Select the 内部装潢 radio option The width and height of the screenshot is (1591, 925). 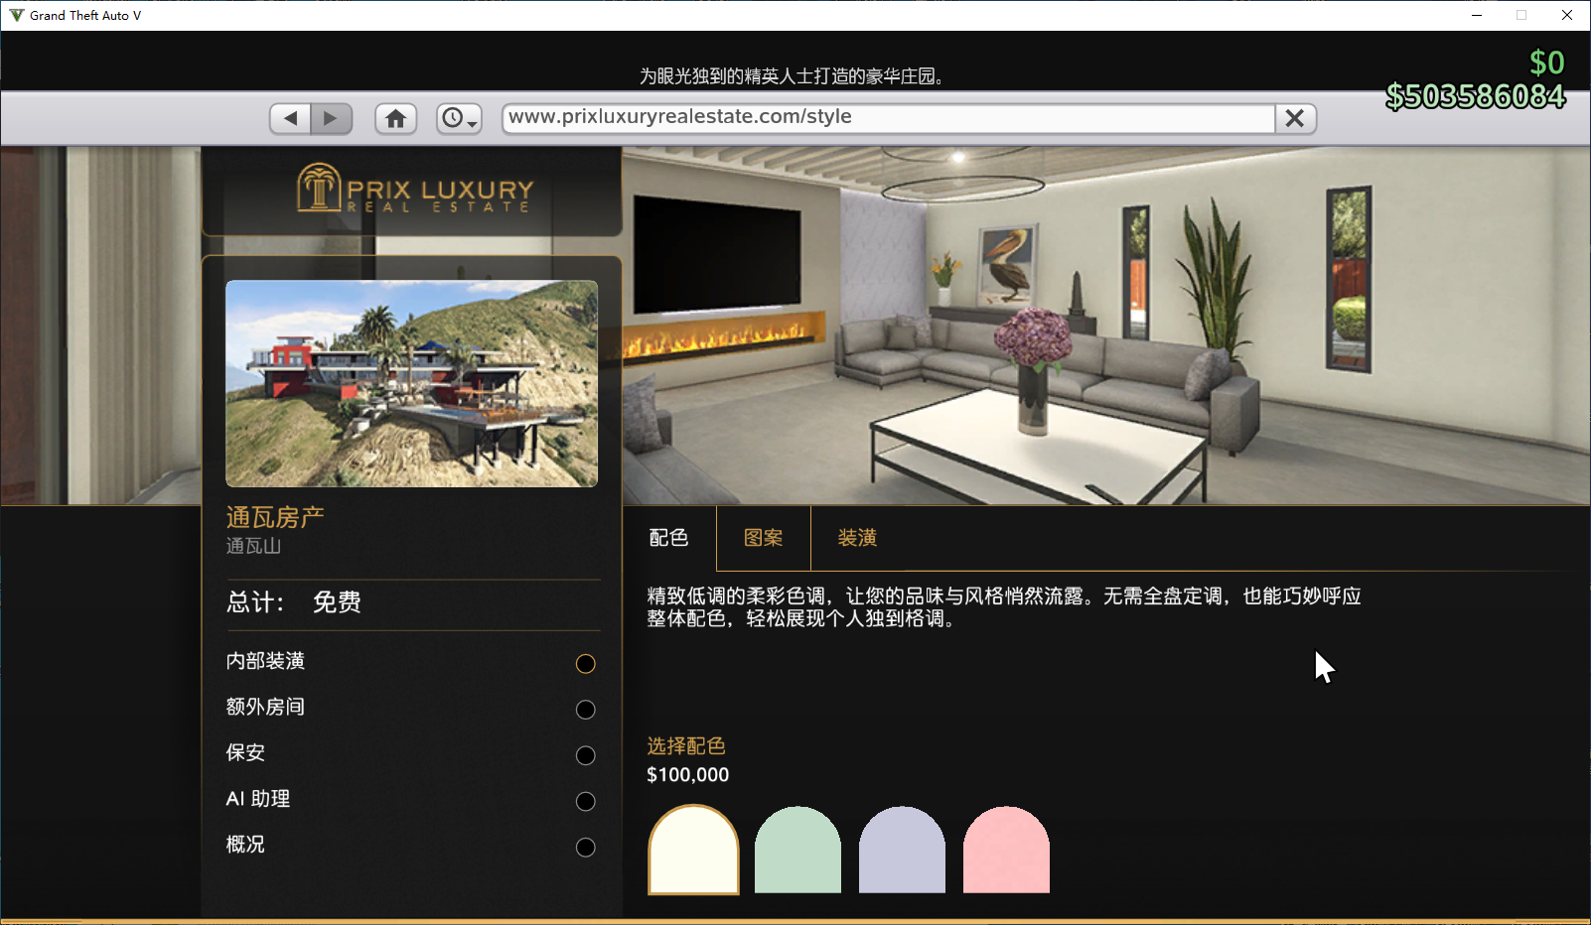pos(586,664)
